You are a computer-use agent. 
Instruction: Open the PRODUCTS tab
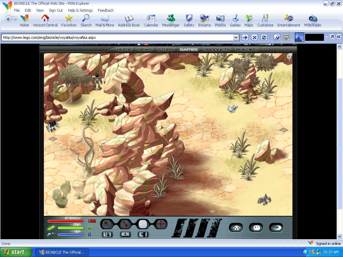tap(217, 50)
